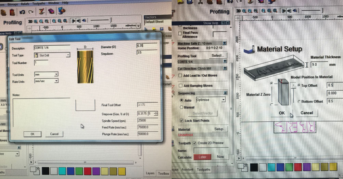
Task: Open the Optimise dropdown under Sequencing
Action: (223, 100)
